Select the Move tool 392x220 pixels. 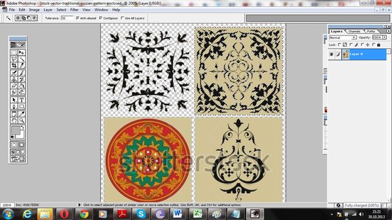coord(22,53)
